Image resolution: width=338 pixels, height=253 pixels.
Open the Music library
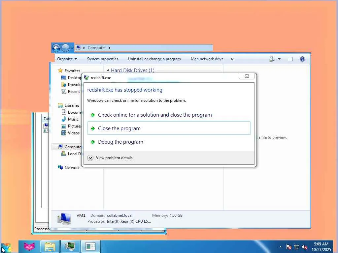[x=73, y=119]
